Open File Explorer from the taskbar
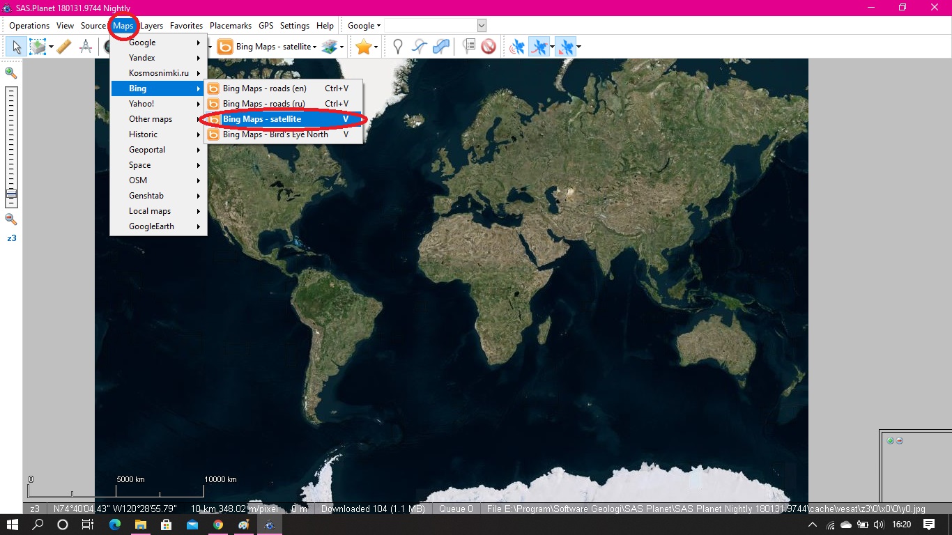This screenshot has width=952, height=535. tap(140, 525)
